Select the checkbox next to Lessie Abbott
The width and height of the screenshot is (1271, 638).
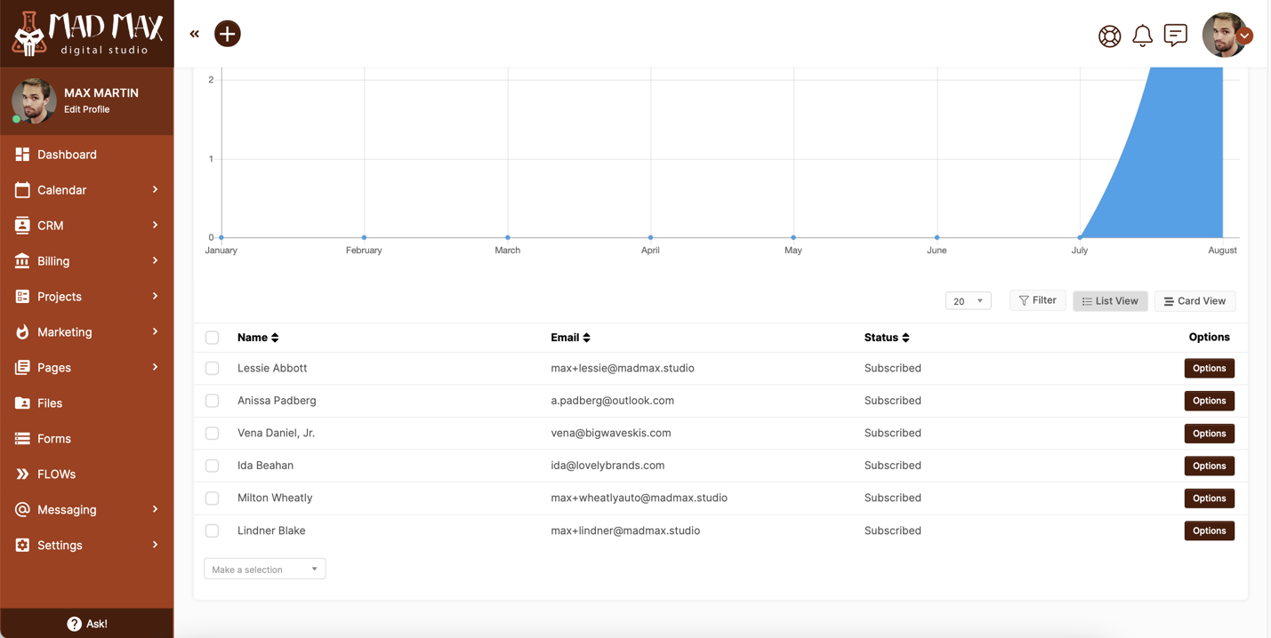(212, 368)
